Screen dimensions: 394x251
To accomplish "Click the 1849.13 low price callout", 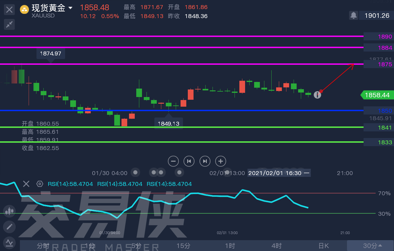I will point(169,124).
